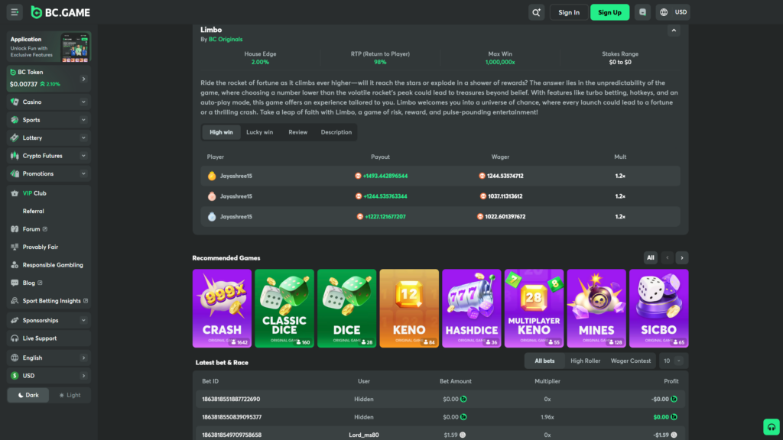Click the Sponsorships sidebar icon

(15, 320)
